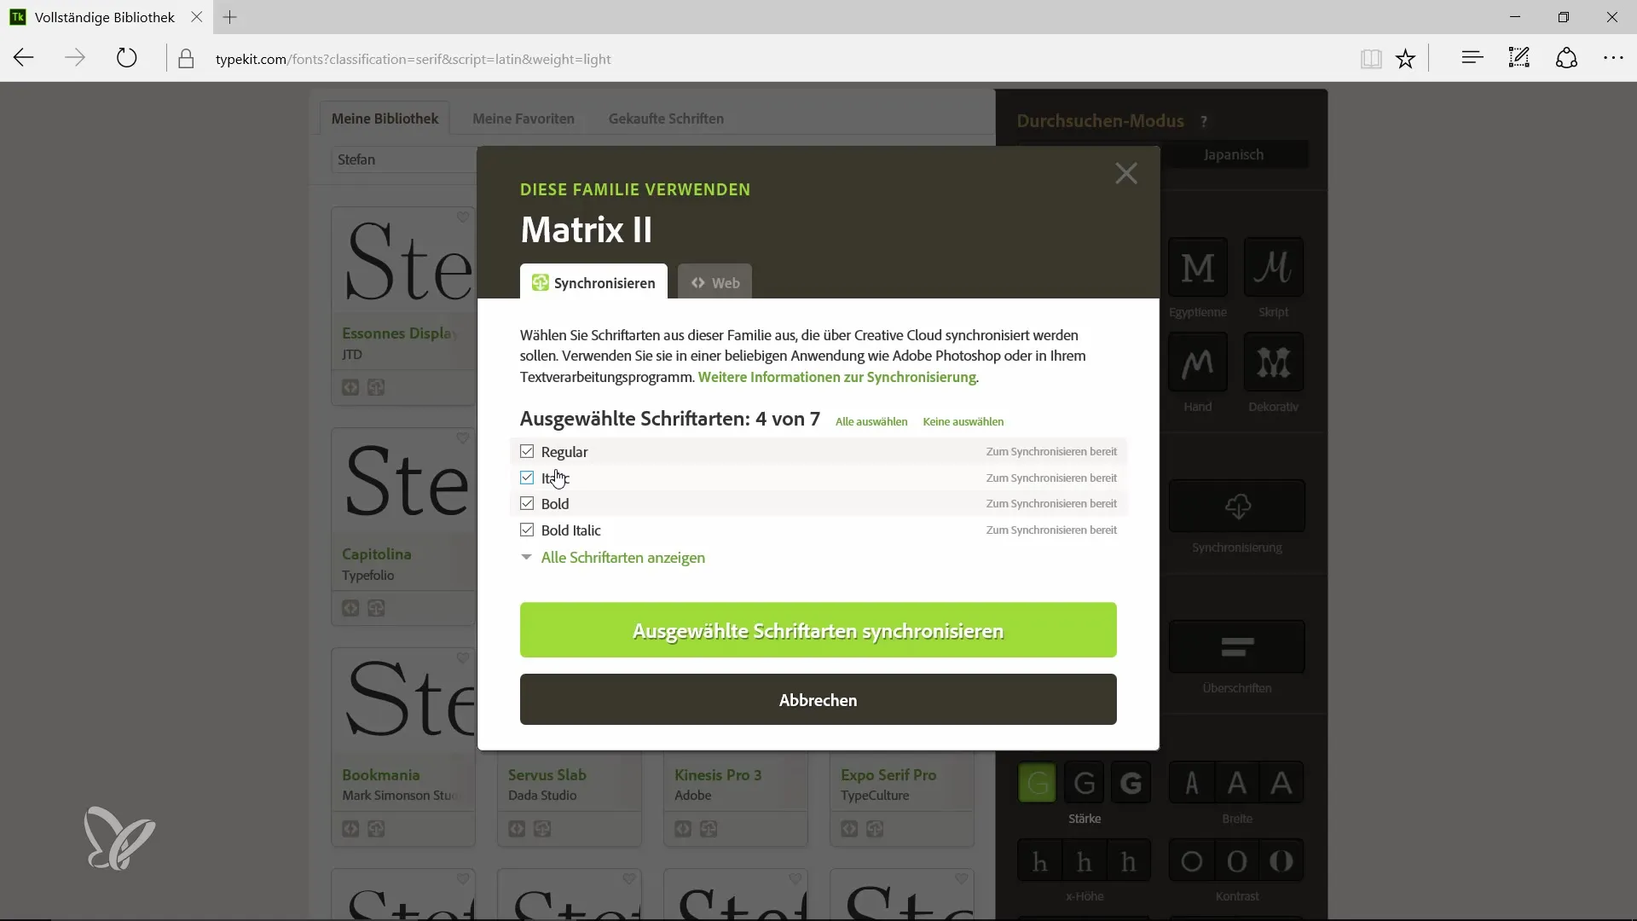This screenshot has width=1637, height=921.
Task: Open Meine Favoriten tab
Action: click(x=523, y=119)
